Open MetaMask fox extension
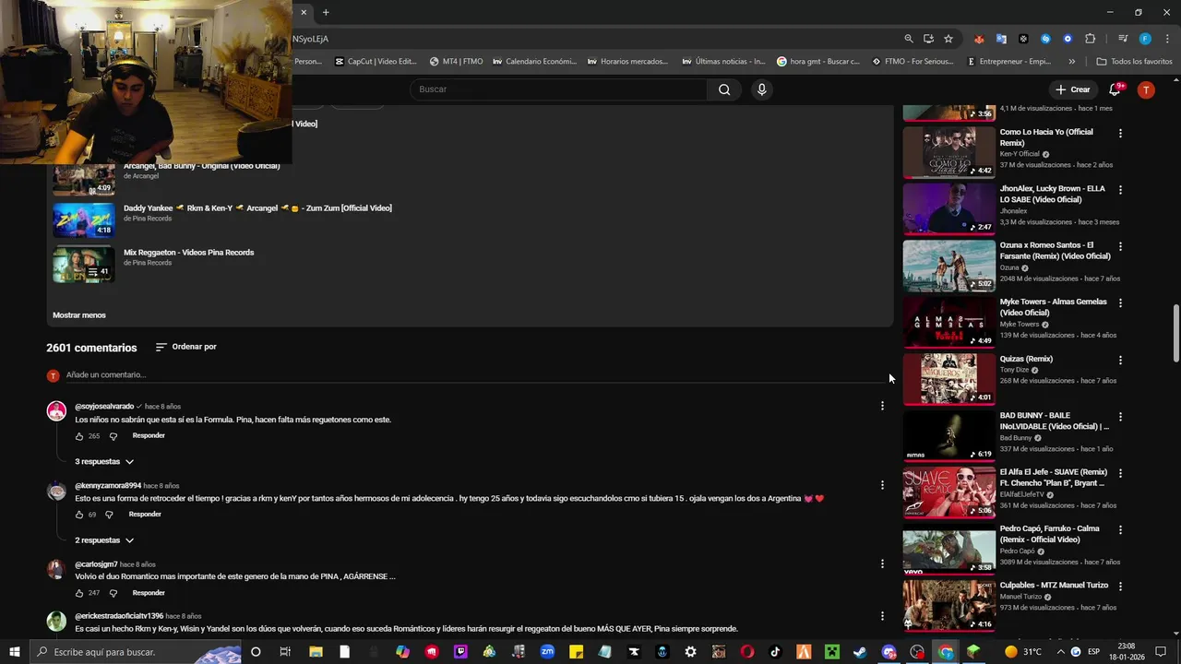Screen dimensions: 1181x664 click(x=979, y=39)
